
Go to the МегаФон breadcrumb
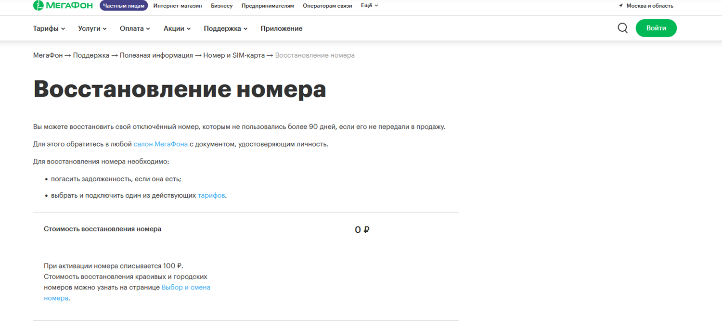[x=48, y=55]
